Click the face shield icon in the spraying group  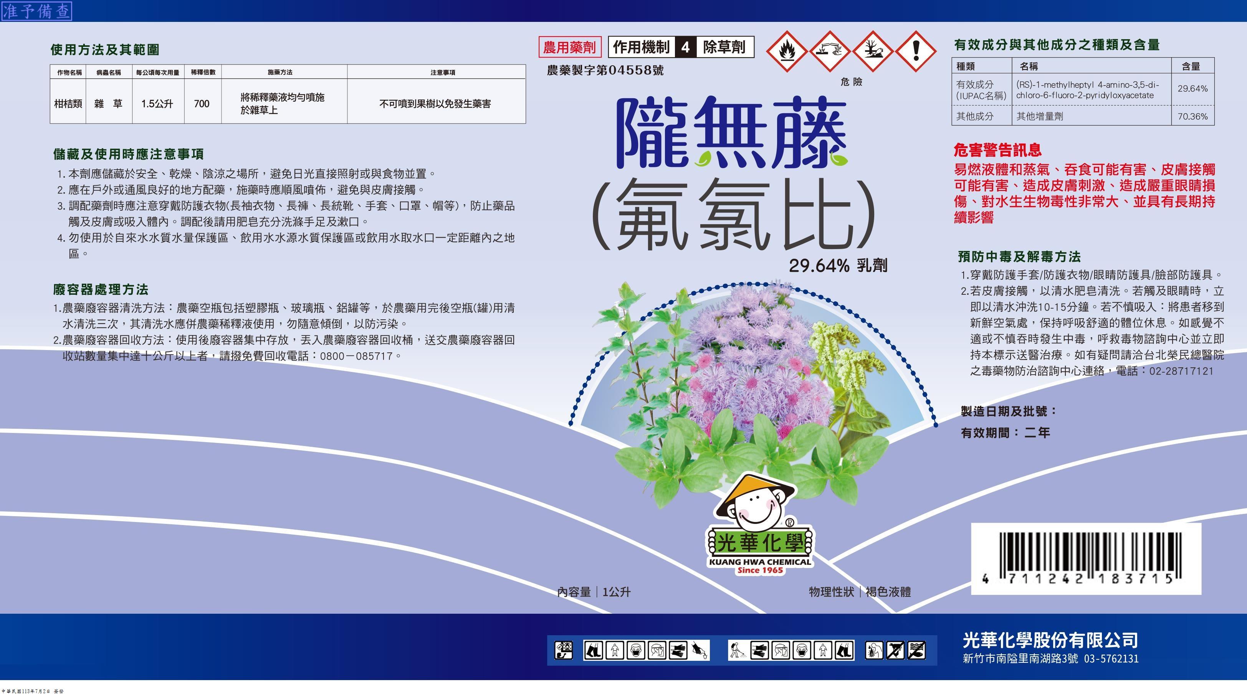[781, 650]
